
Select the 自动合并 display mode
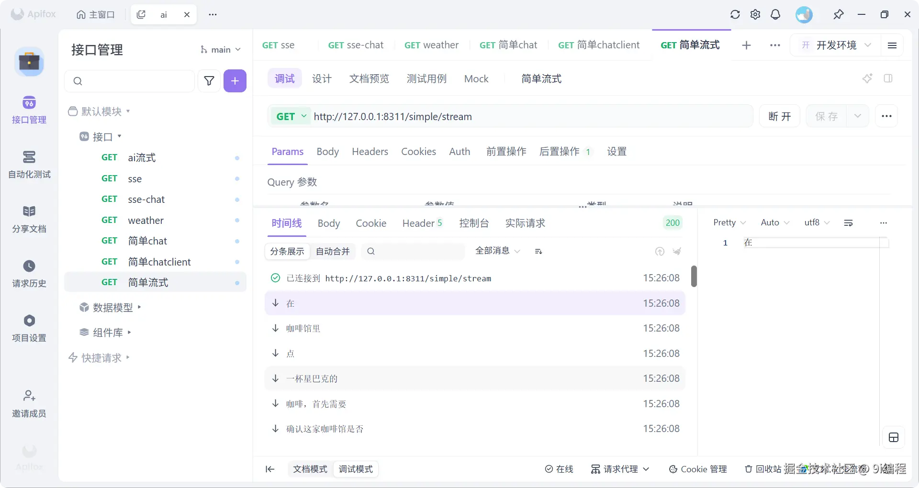click(x=333, y=251)
